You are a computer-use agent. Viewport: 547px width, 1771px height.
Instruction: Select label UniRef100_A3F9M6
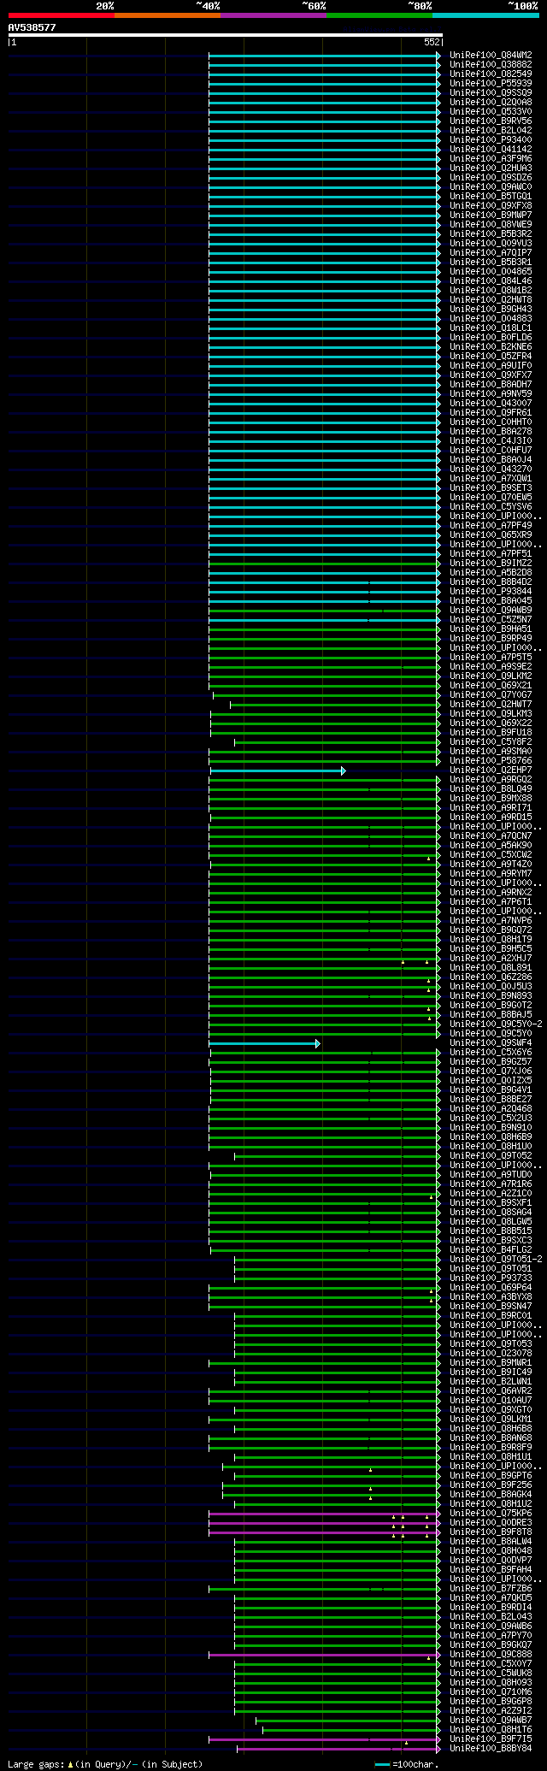click(x=491, y=159)
